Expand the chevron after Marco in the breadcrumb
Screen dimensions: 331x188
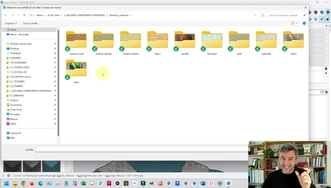45,15
